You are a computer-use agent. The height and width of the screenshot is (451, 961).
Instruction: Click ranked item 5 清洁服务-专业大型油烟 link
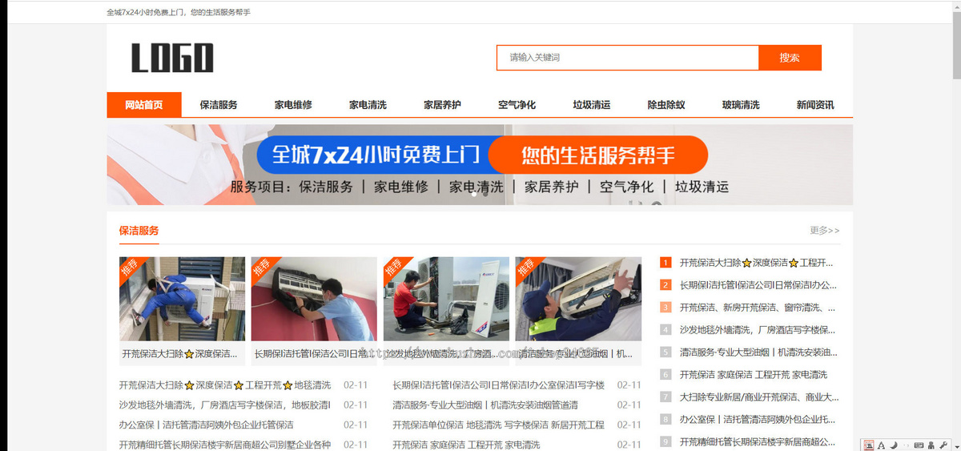[x=758, y=352]
